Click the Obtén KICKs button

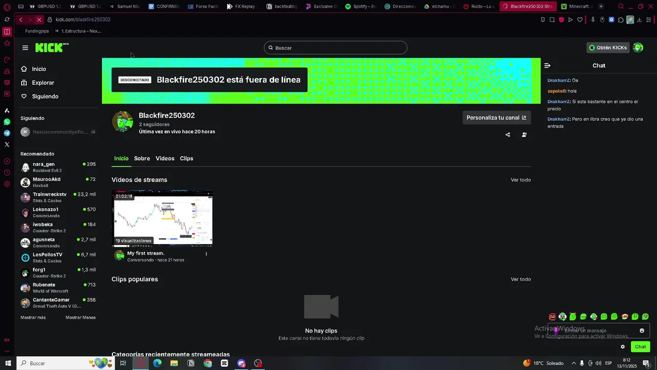608,48
